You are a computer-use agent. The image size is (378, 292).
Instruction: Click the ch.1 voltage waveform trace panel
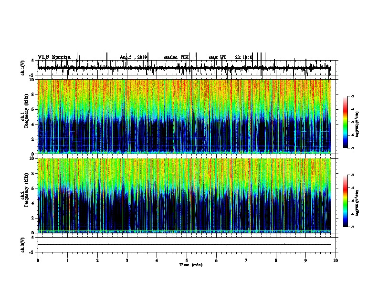187,68
